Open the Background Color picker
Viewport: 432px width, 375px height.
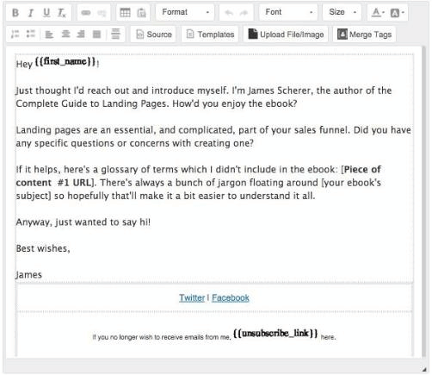point(398,12)
